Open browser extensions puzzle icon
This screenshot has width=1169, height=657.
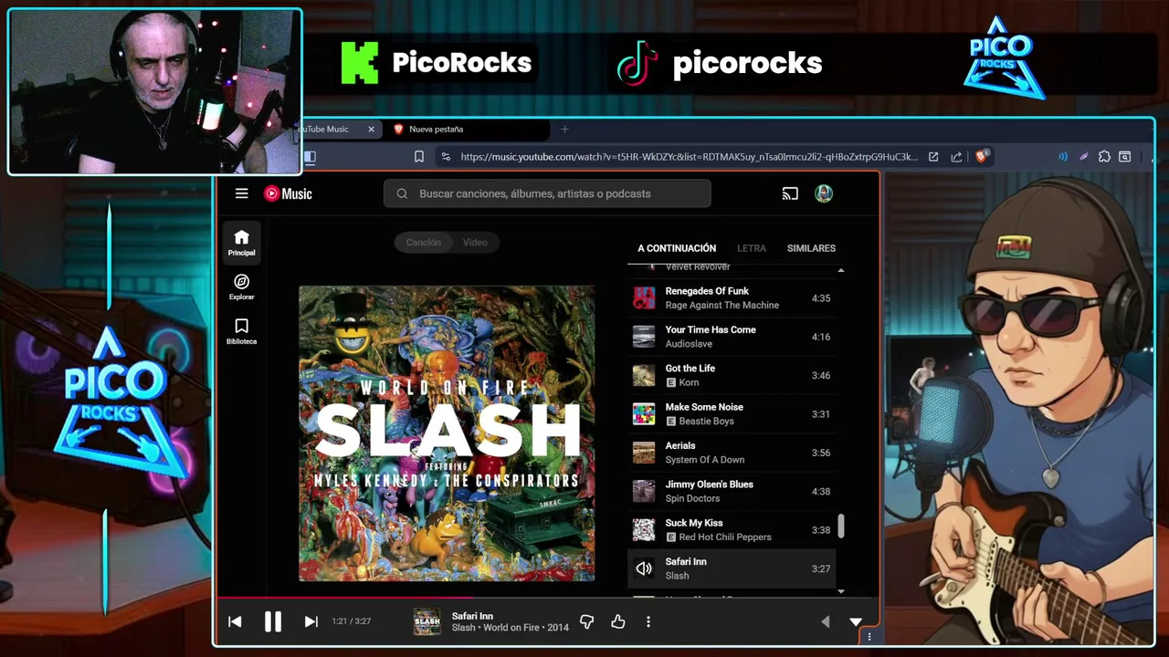1104,157
